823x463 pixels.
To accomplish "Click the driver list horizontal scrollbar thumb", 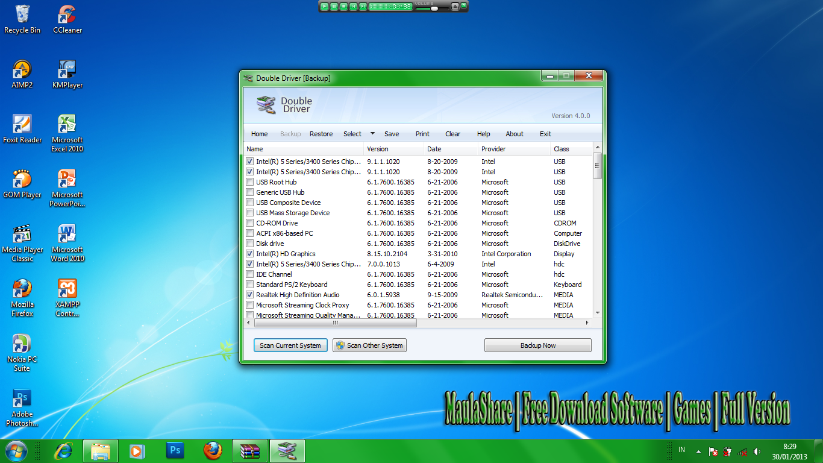I will 335,323.
